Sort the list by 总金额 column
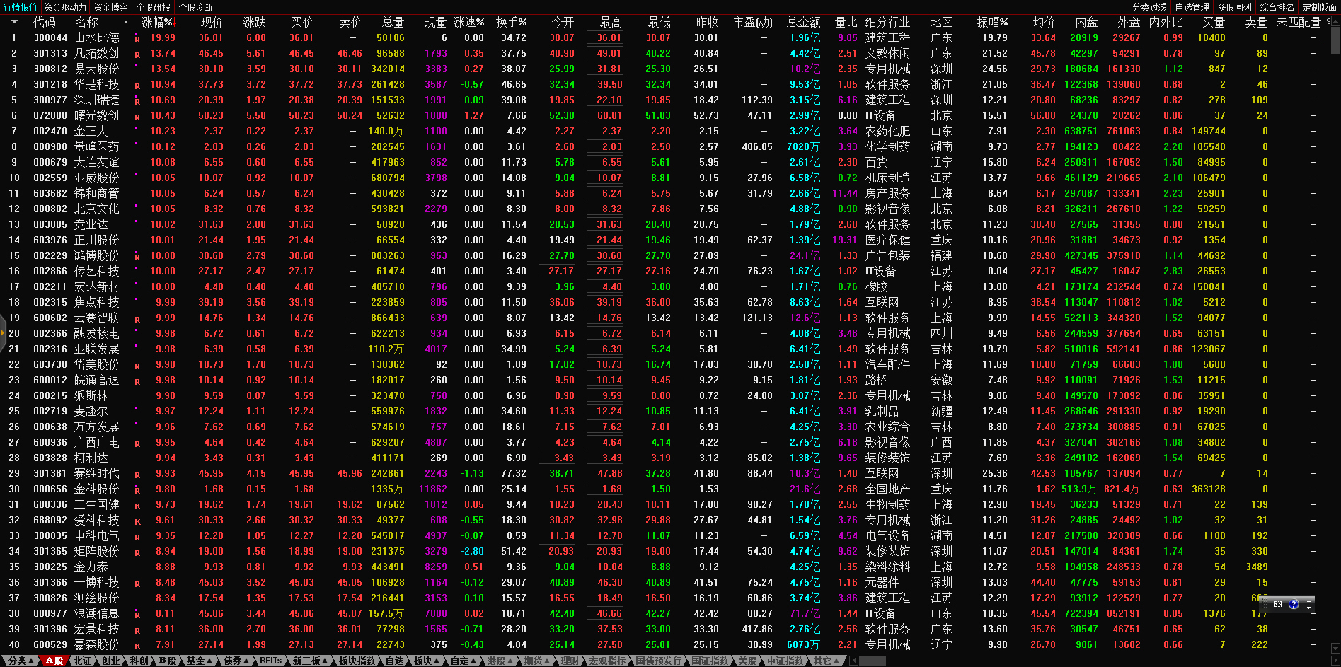This screenshot has height=667, width=1341. [803, 22]
